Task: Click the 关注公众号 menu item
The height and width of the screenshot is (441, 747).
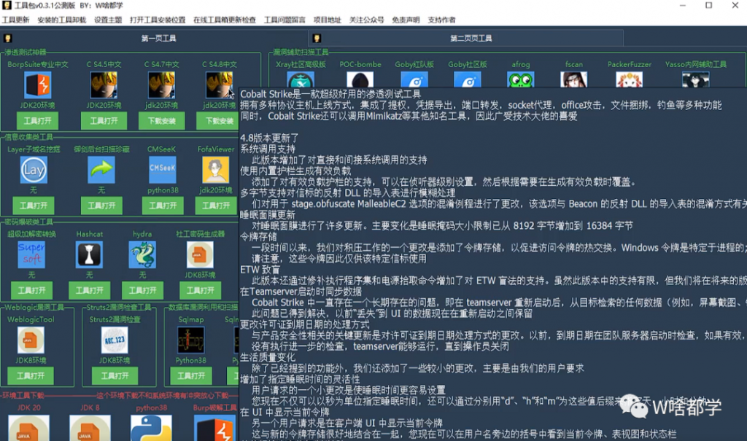Action: tap(367, 20)
